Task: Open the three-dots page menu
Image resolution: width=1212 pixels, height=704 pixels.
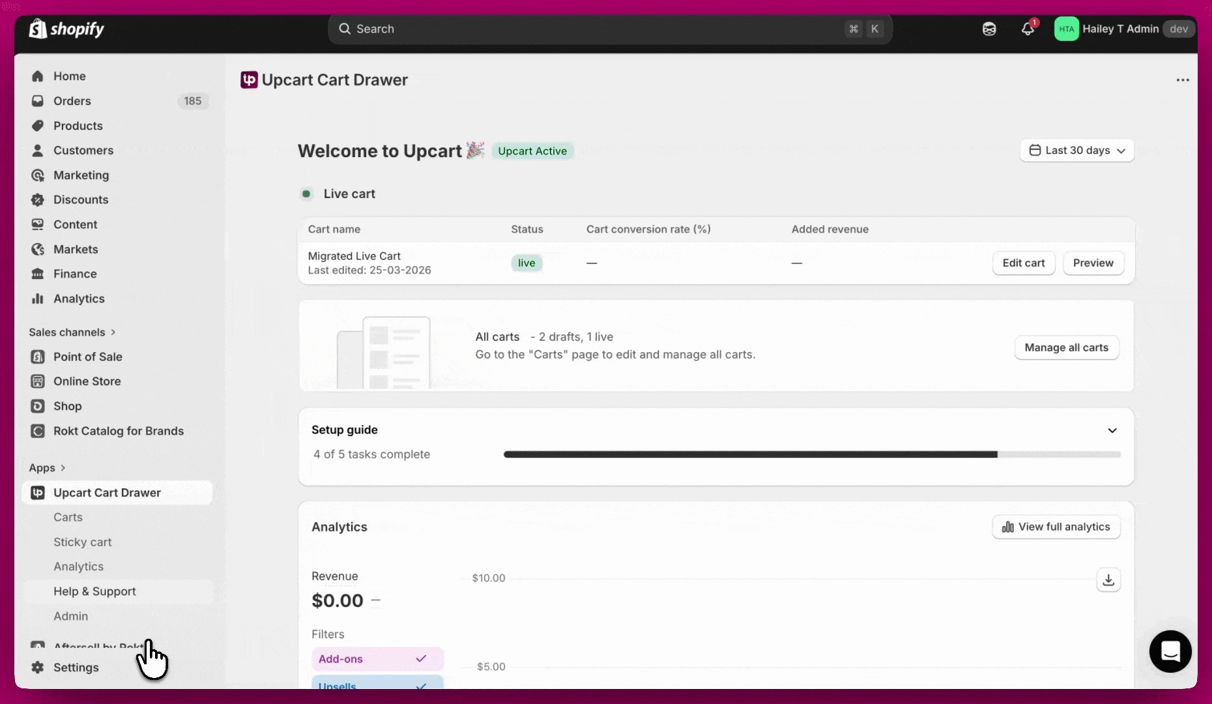Action: click(1183, 80)
